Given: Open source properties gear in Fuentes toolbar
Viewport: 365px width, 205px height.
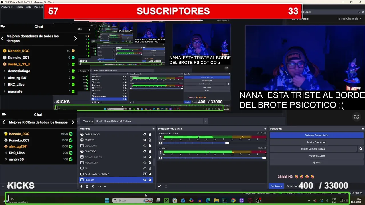Looking at the screenshot, I should pos(93,186).
